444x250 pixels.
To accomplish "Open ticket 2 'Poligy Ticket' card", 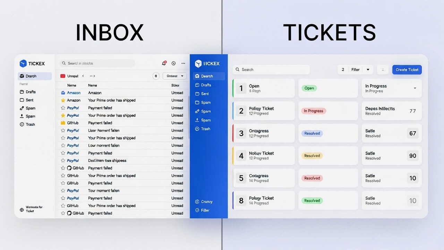I will (x=264, y=111).
